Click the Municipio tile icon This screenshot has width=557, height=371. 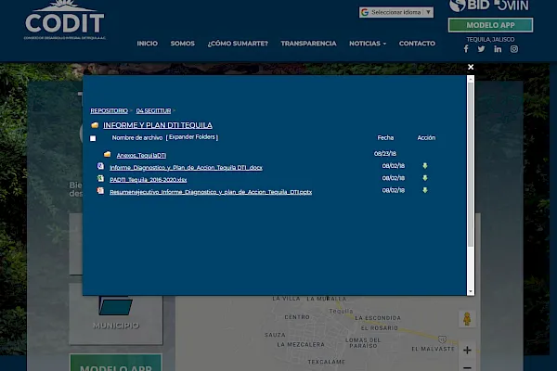[x=116, y=306]
